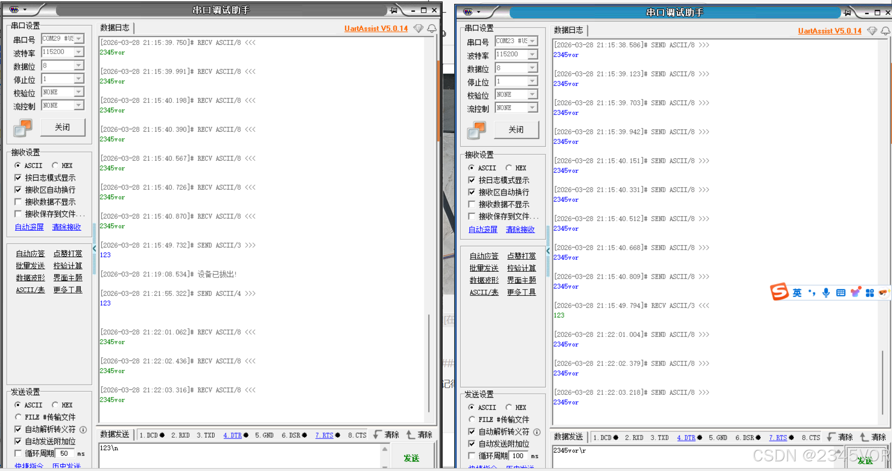The image size is (892, 471).
Task: Select HEX receive mode in left window
Action: coord(56,166)
